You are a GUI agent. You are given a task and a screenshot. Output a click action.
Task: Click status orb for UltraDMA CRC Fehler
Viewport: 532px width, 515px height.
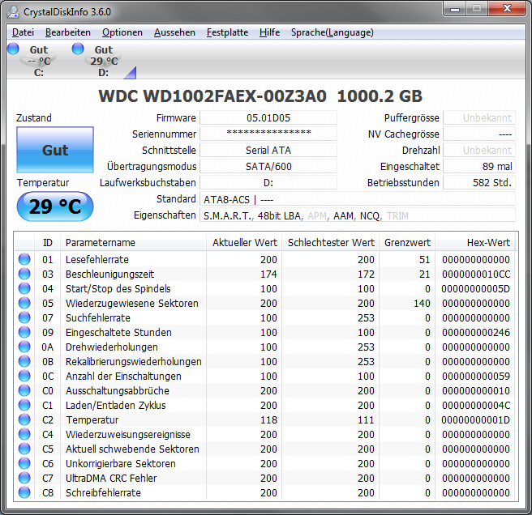[x=24, y=478]
